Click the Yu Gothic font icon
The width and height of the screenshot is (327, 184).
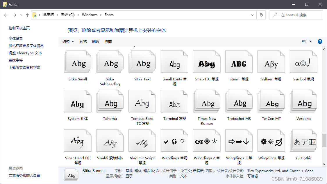(303, 141)
